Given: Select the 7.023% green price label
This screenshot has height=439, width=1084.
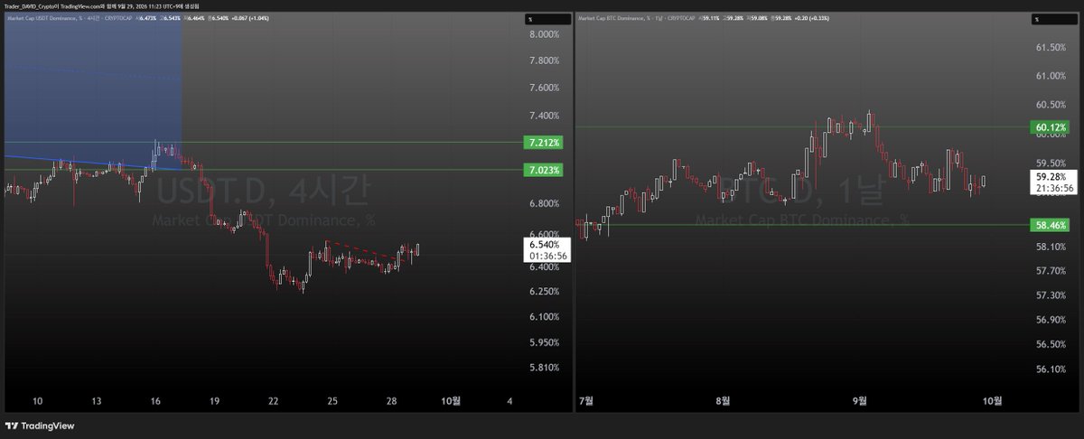Looking at the screenshot, I should pyautogui.click(x=544, y=170).
